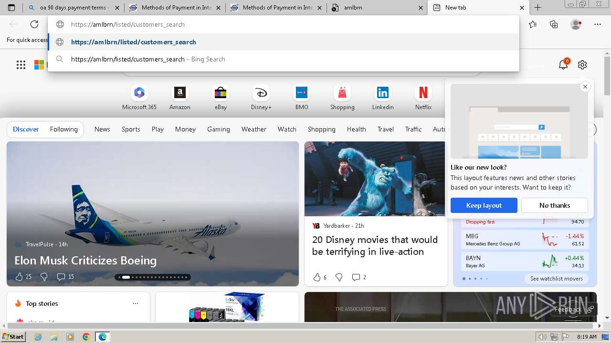Click the Keep layout button
This screenshot has width=611, height=343.
click(x=484, y=205)
